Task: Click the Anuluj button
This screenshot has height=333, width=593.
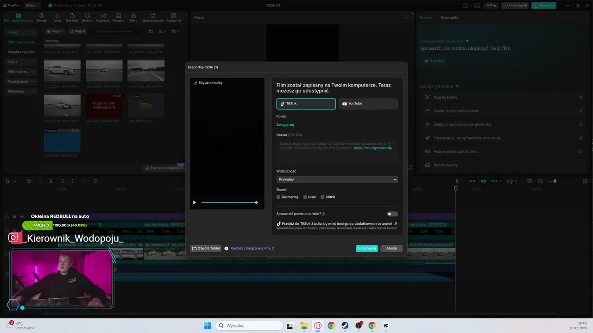Action: click(x=391, y=248)
